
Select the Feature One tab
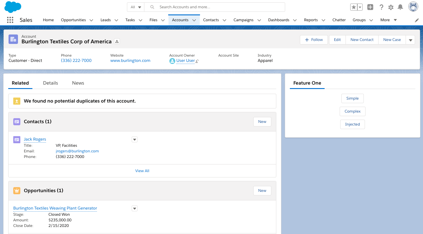[x=307, y=83]
